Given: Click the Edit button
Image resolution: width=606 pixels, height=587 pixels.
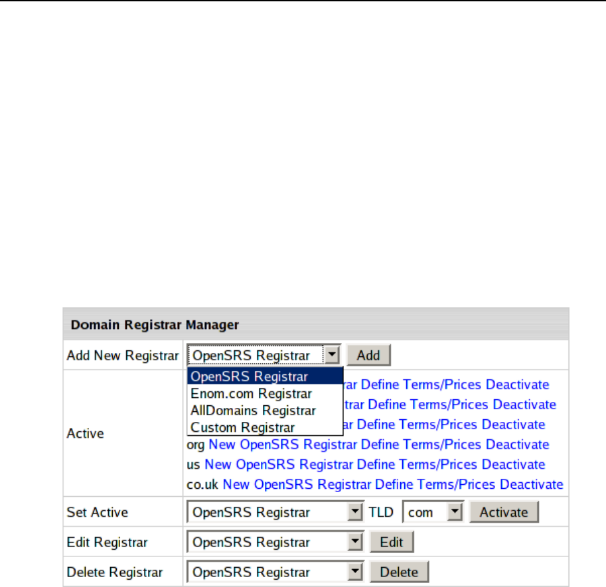Looking at the screenshot, I should (x=392, y=542).
